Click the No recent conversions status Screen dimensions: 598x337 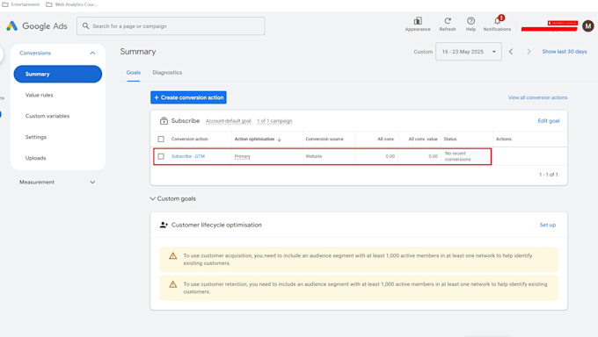(457, 156)
